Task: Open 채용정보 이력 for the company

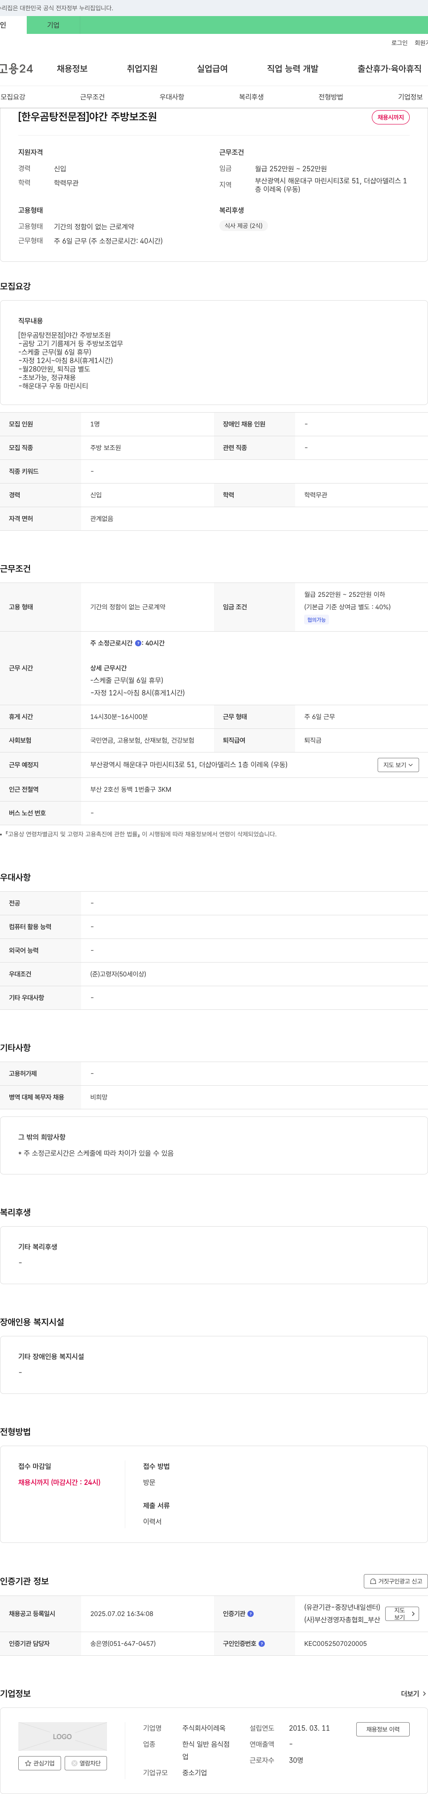Action: tap(383, 1729)
